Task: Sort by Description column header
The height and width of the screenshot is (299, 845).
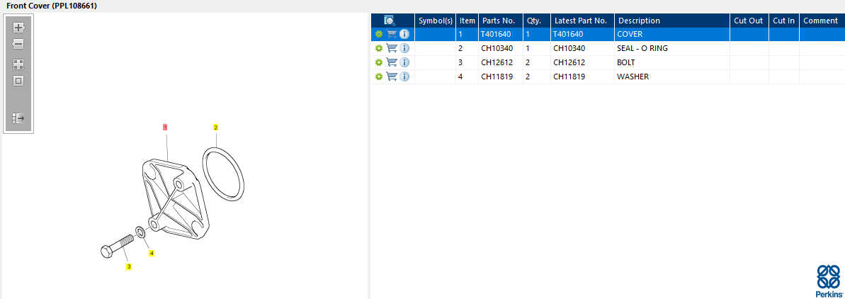Action: pyautogui.click(x=672, y=21)
